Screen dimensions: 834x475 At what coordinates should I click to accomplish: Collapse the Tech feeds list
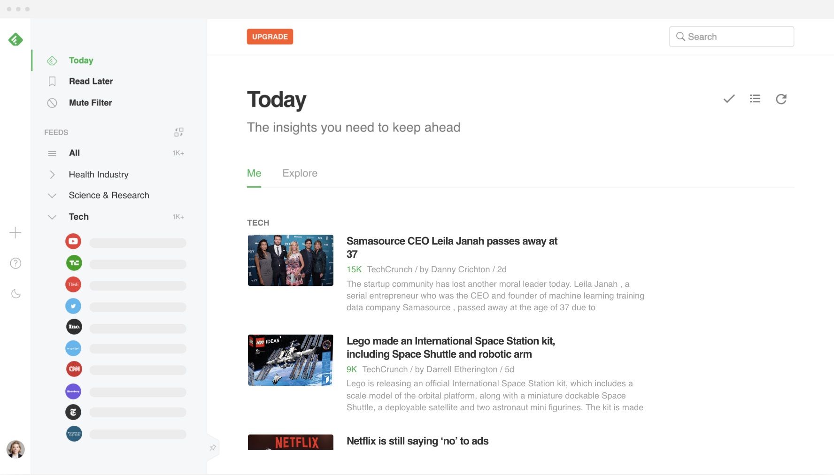coord(52,216)
